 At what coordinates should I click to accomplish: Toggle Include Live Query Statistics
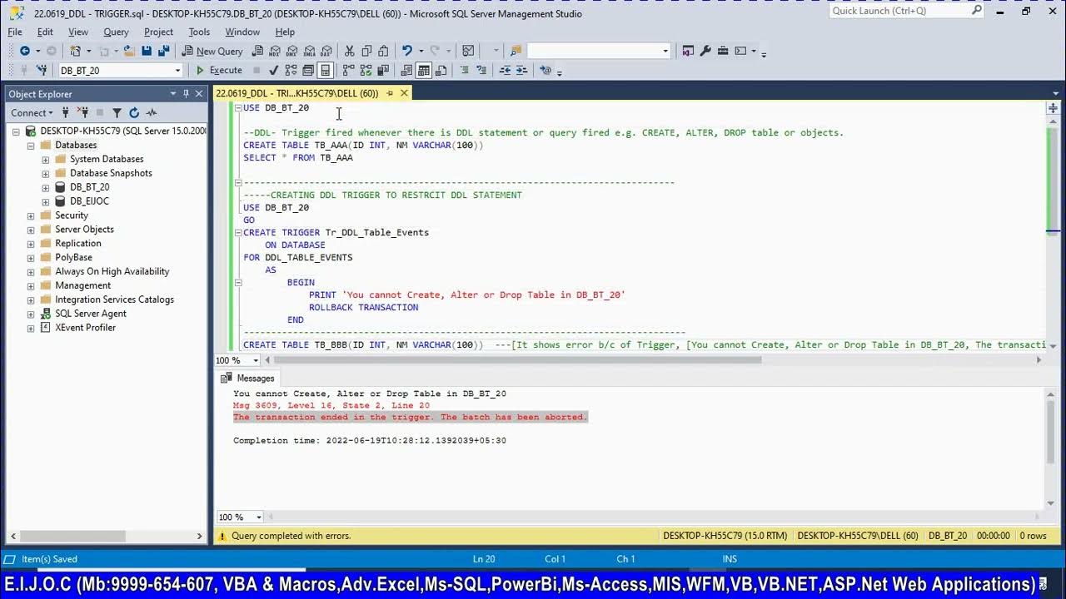pos(366,71)
